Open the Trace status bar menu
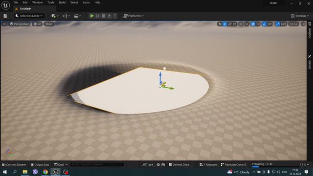This screenshot has width=313, height=176. 148,164
